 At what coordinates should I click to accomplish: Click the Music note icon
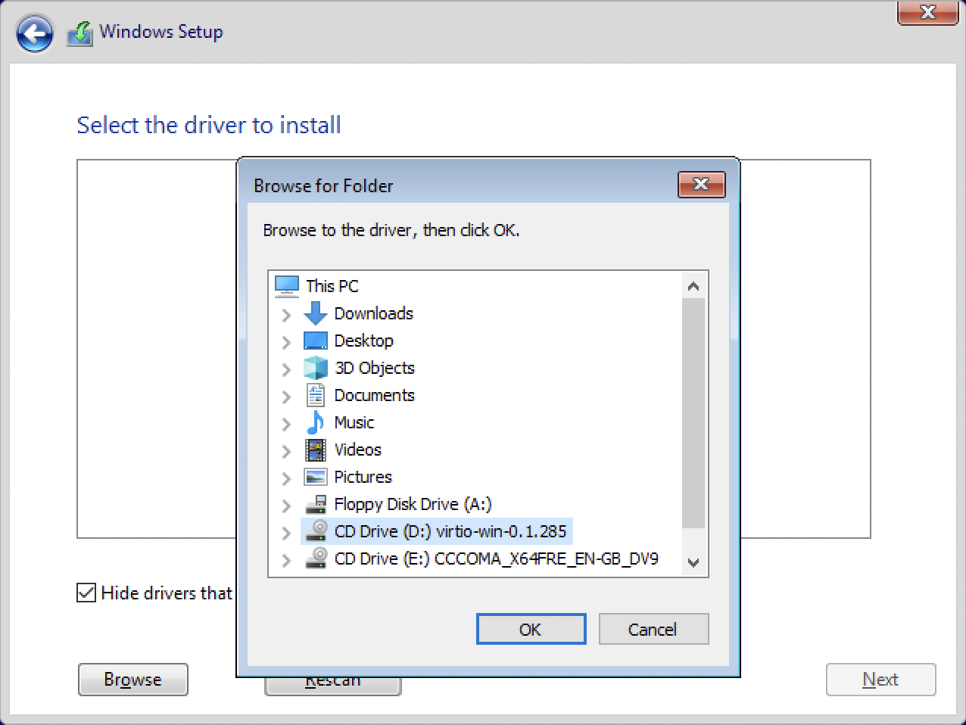point(316,422)
